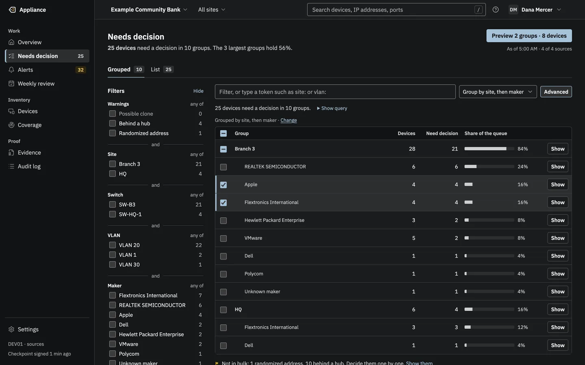Focus the search devices input field
Viewport: 585px width, 365px height.
(396, 10)
